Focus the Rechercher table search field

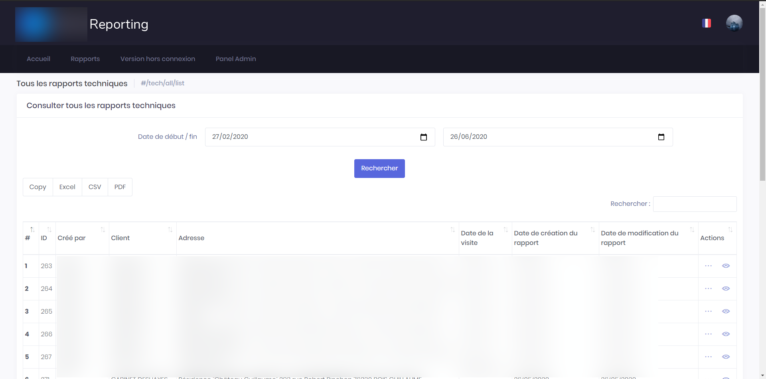pyautogui.click(x=695, y=204)
